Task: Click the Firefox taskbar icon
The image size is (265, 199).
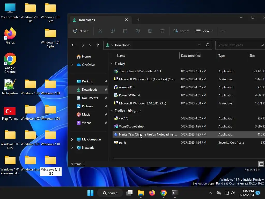Action: 152,193
